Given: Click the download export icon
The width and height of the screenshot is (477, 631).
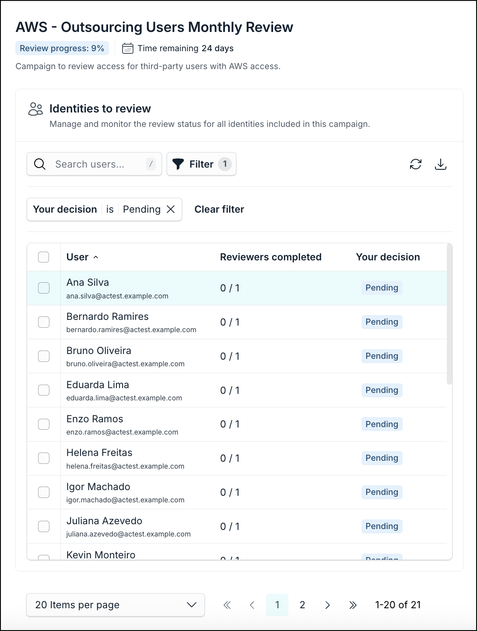Looking at the screenshot, I should click(x=441, y=164).
